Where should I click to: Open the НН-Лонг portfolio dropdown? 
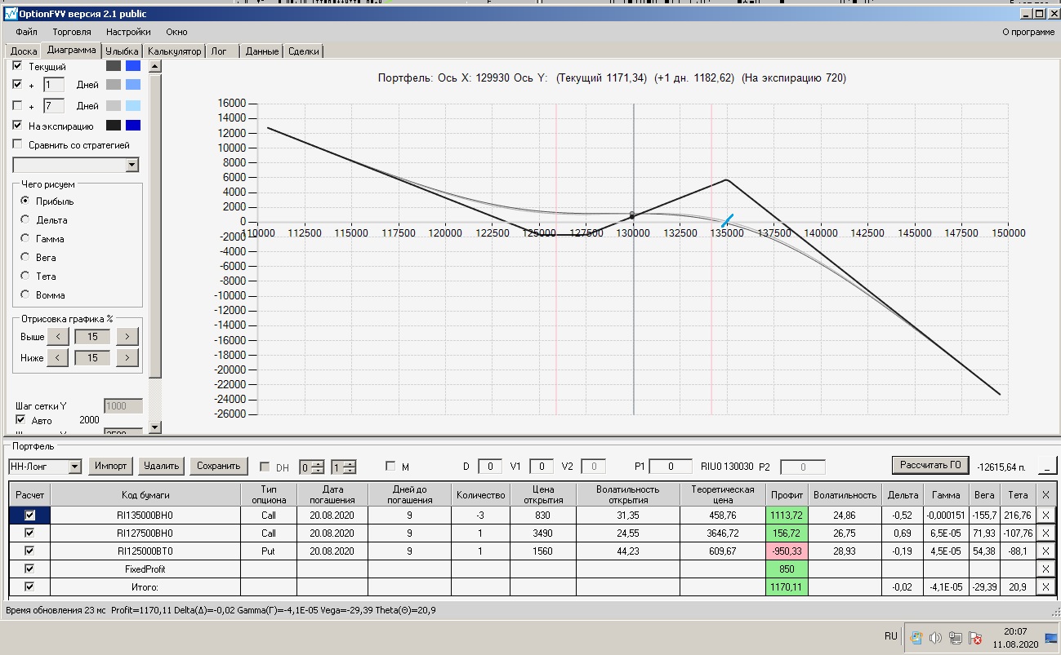pyautogui.click(x=75, y=467)
